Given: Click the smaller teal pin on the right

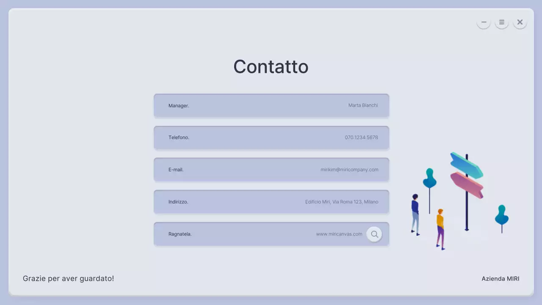Looking at the screenshot, I should 501,216.
